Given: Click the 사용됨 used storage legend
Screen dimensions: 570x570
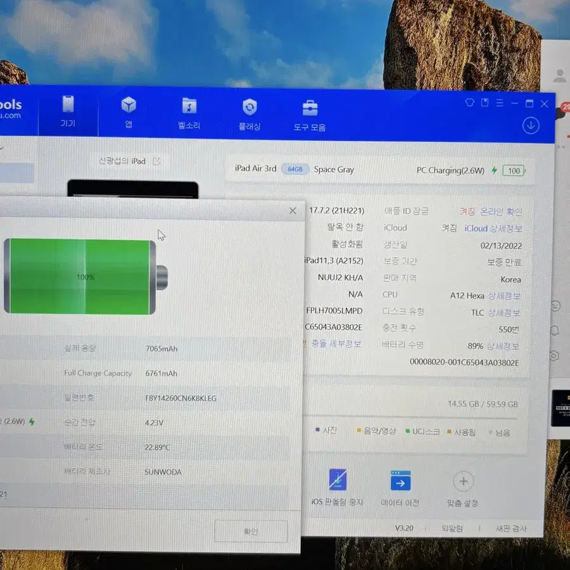Looking at the screenshot, I should pyautogui.click(x=461, y=432).
